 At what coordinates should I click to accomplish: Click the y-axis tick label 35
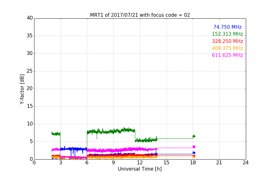coord(30,36)
